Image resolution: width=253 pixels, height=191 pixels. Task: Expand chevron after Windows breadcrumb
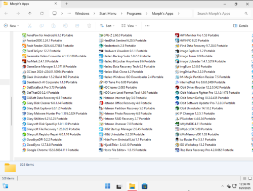94,14
